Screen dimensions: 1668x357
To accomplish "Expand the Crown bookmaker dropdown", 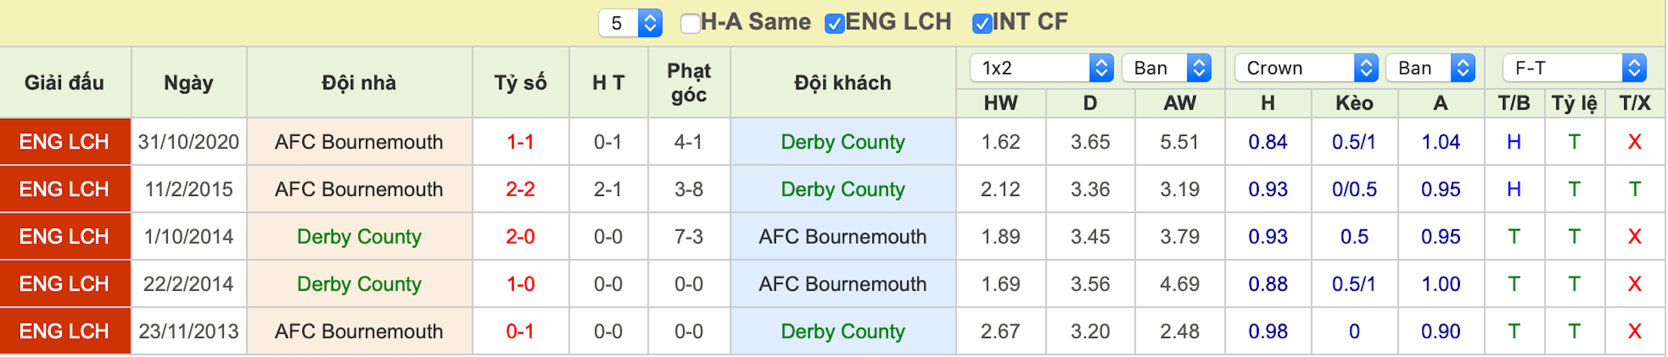I will click(1306, 68).
